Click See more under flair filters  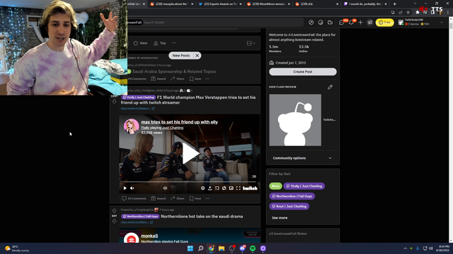(x=280, y=218)
